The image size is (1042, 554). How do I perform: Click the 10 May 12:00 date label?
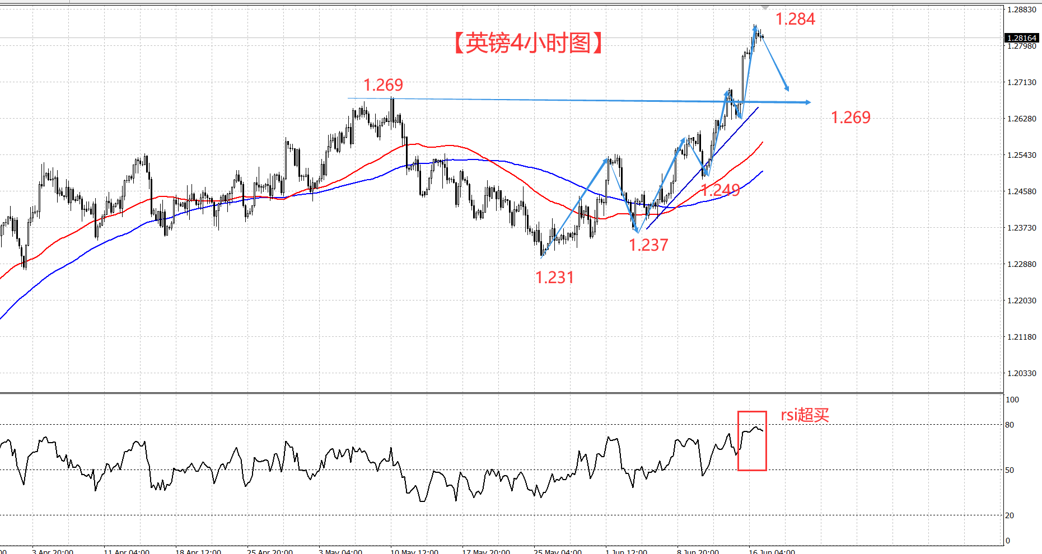414,551
